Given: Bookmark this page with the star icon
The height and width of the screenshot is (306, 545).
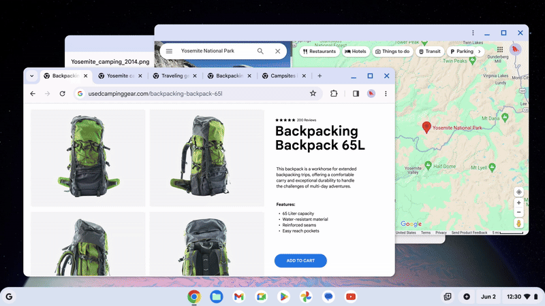Looking at the screenshot, I should (x=313, y=94).
